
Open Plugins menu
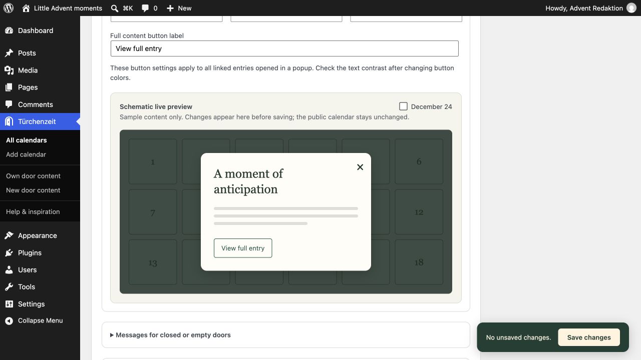point(40,253)
